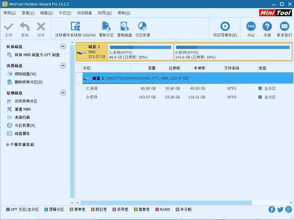This screenshot has height=220, width=294.
Task: Click the 复制分区 toolbar icon
Action: coord(106,27)
